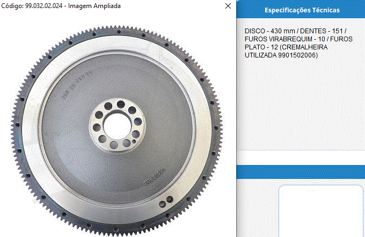The image size is (365, 237).
Task: Click the "FUROS VIRABREQUIM - 10" text
Action: pyautogui.click(x=286, y=40)
